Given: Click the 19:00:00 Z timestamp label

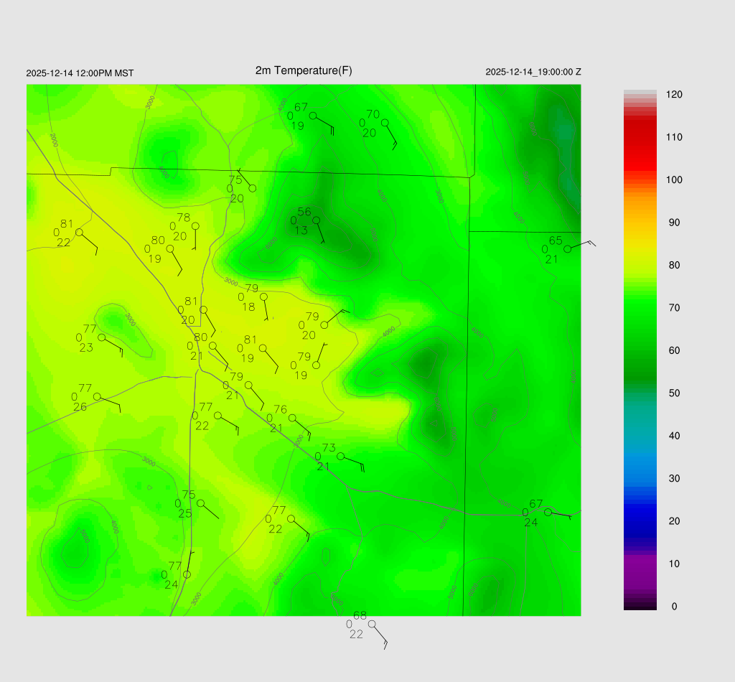Looking at the screenshot, I should click(533, 72).
